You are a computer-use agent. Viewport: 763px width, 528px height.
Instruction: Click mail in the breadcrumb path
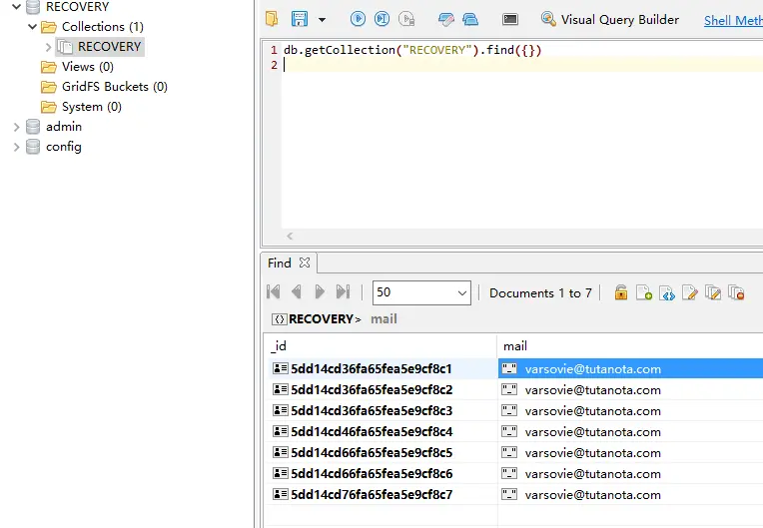[383, 319]
